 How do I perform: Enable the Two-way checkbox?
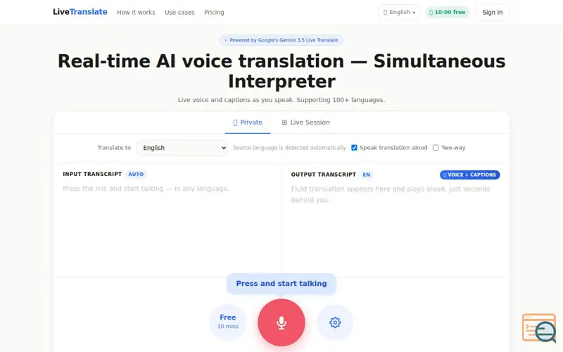tap(436, 148)
